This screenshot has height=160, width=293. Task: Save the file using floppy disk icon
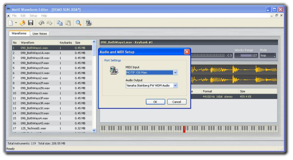point(31,23)
